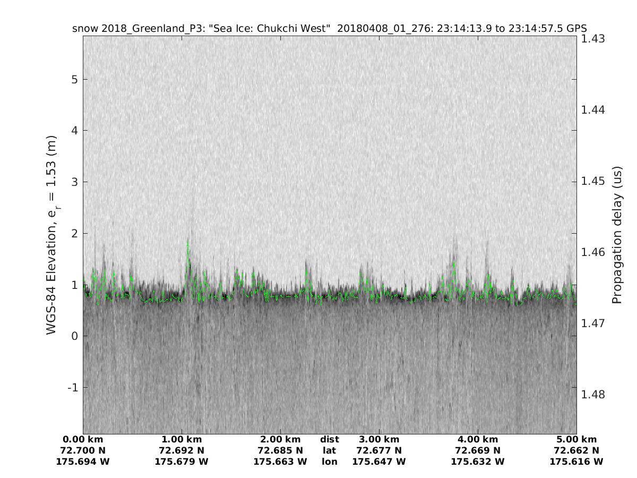Click the 175.647 W longitude label
The width and height of the screenshot is (637, 478).
[379, 462]
